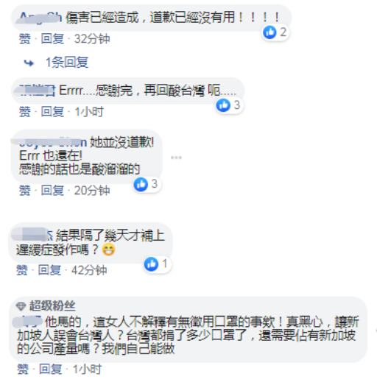This screenshot has height=385, width=391.
Task: Open the 20分钟 timestamp of 她並沒道歉 comment
Action: [92, 191]
